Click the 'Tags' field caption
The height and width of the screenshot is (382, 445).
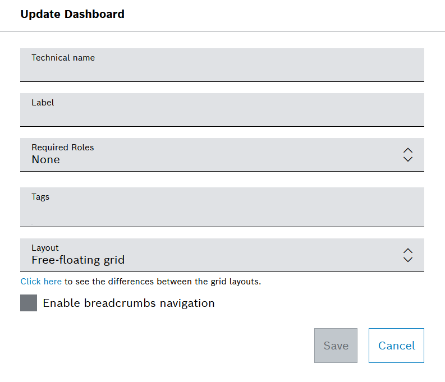coord(40,197)
